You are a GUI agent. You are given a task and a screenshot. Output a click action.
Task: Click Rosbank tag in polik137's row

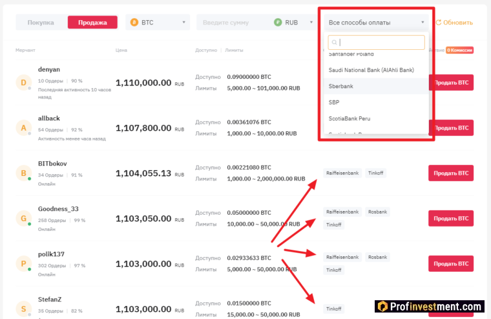(x=377, y=258)
